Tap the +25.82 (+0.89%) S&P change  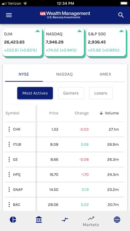click(104, 50)
